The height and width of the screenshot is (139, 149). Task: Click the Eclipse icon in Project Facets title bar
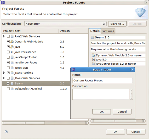pos(3,2)
